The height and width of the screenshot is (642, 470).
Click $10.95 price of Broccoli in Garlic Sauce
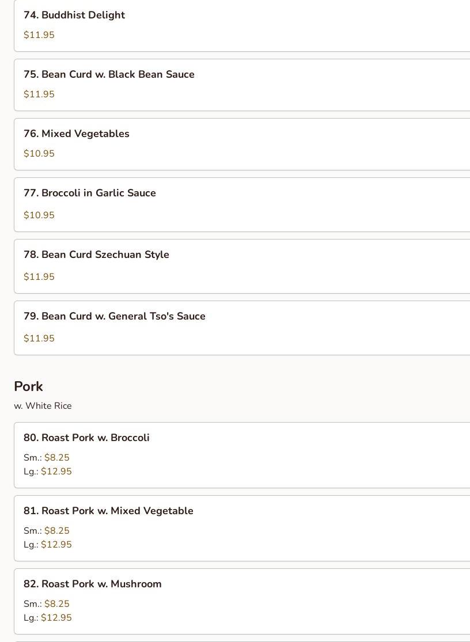(x=39, y=215)
